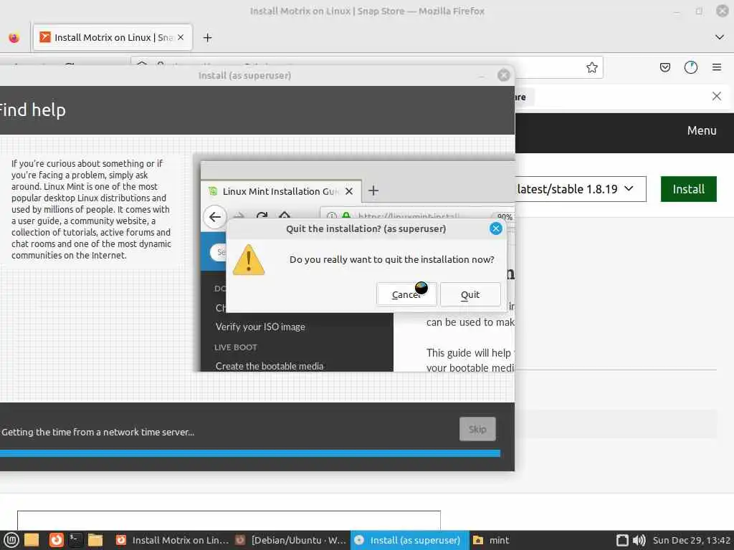Click the Firefox View icon beside tabs
The image size is (734, 550).
pos(14,37)
